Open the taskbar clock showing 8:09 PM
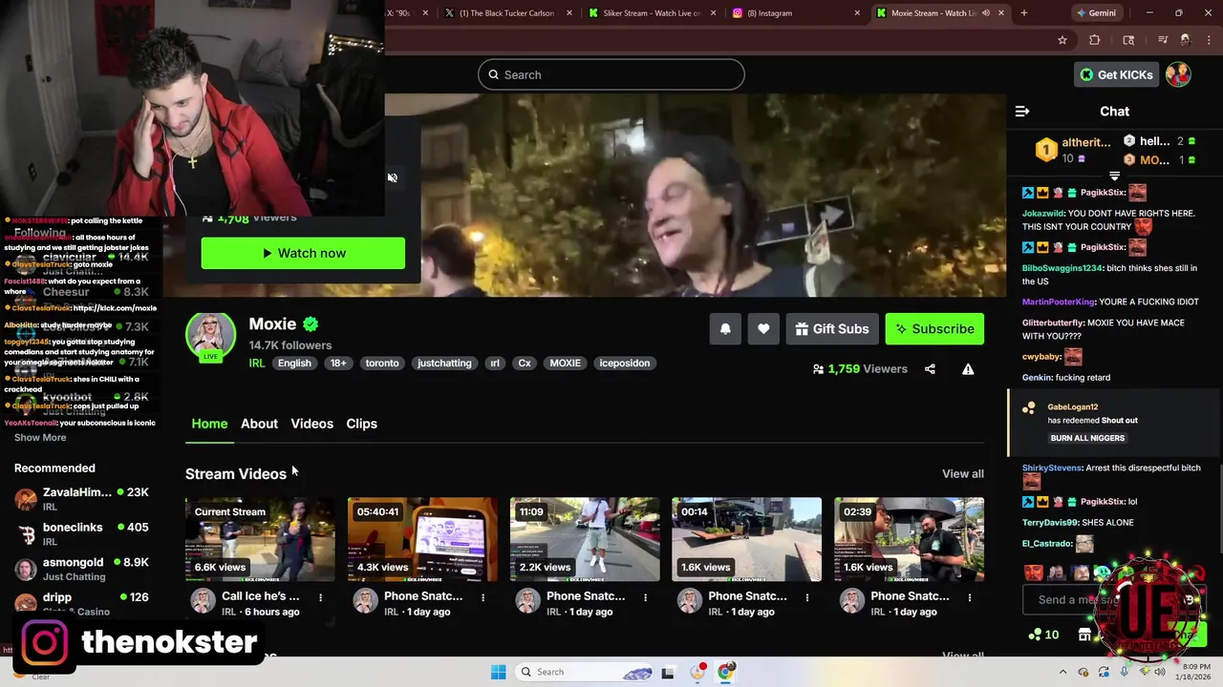 [1194, 672]
